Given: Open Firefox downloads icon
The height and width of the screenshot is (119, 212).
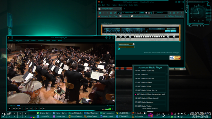Looking at the screenshot, I should [x=170, y=13].
